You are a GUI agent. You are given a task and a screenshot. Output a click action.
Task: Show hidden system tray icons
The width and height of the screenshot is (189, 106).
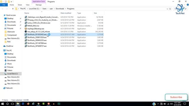click(x=158, y=104)
